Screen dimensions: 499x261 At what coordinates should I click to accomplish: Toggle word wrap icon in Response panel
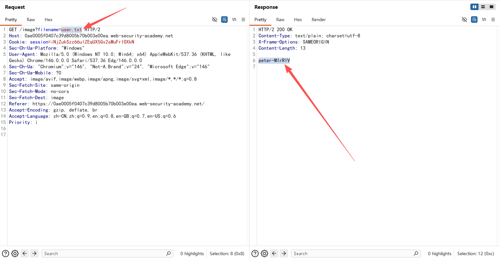(474, 20)
